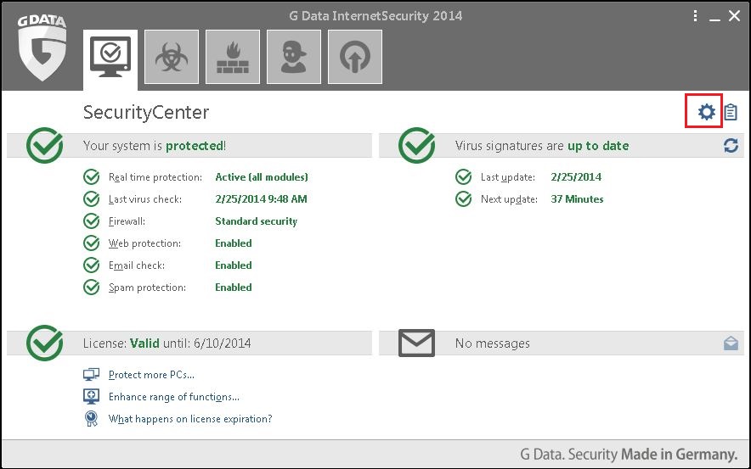Click the SecurityCenter heading
The width and height of the screenshot is (751, 469).
(x=145, y=112)
